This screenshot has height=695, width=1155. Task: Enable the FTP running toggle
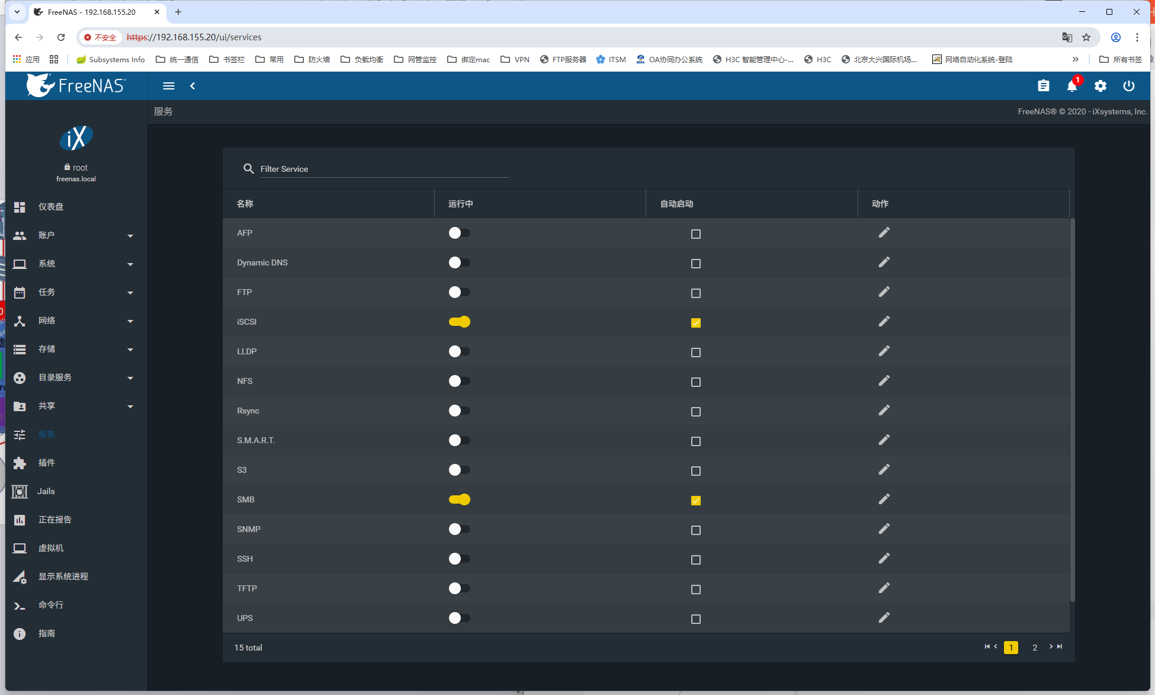459,292
